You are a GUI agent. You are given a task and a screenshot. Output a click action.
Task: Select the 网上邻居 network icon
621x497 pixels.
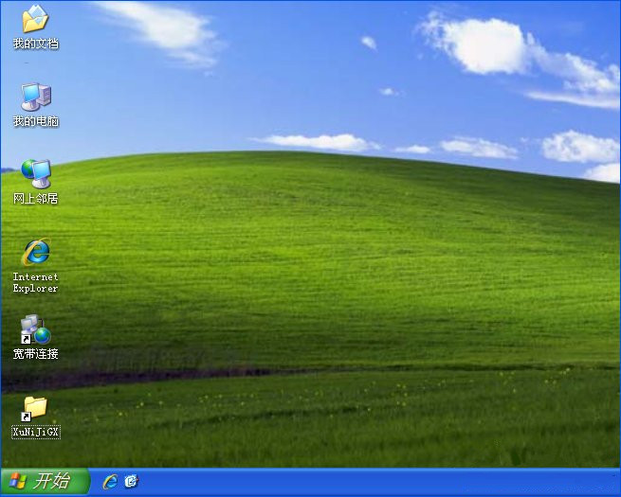pyautogui.click(x=35, y=173)
